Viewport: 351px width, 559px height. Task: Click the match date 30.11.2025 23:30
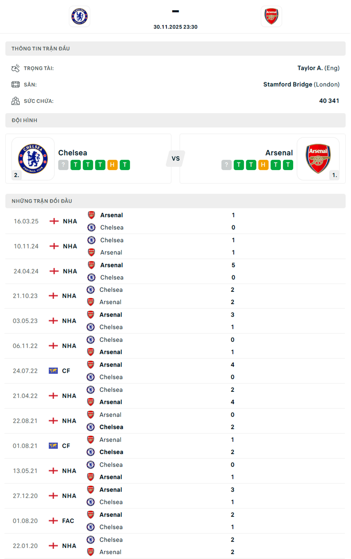[x=175, y=26]
